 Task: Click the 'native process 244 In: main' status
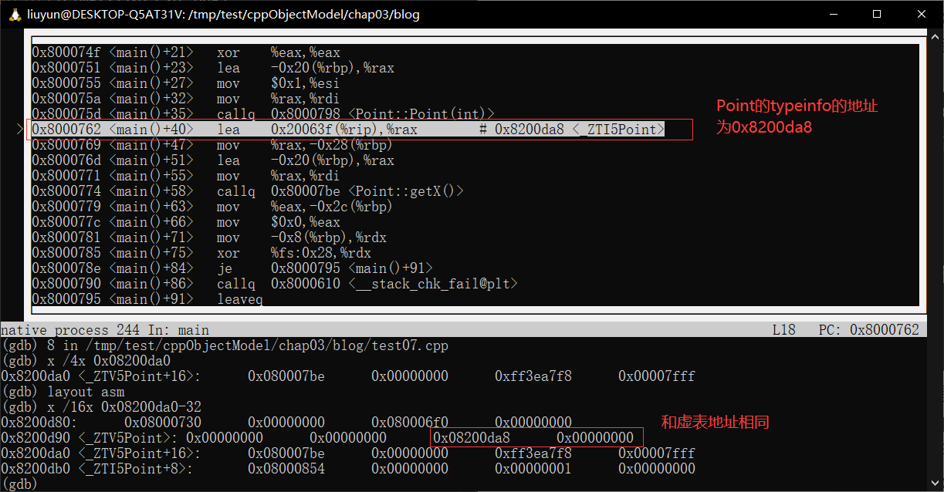coord(105,330)
